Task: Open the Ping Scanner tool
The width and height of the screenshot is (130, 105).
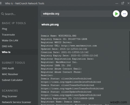Action: click(x=9, y=96)
